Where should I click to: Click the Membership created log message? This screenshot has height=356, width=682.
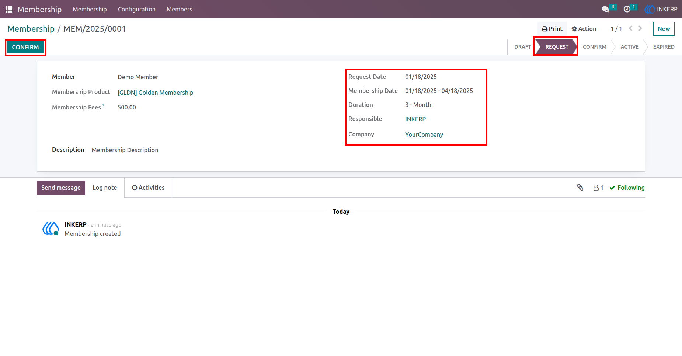click(93, 234)
